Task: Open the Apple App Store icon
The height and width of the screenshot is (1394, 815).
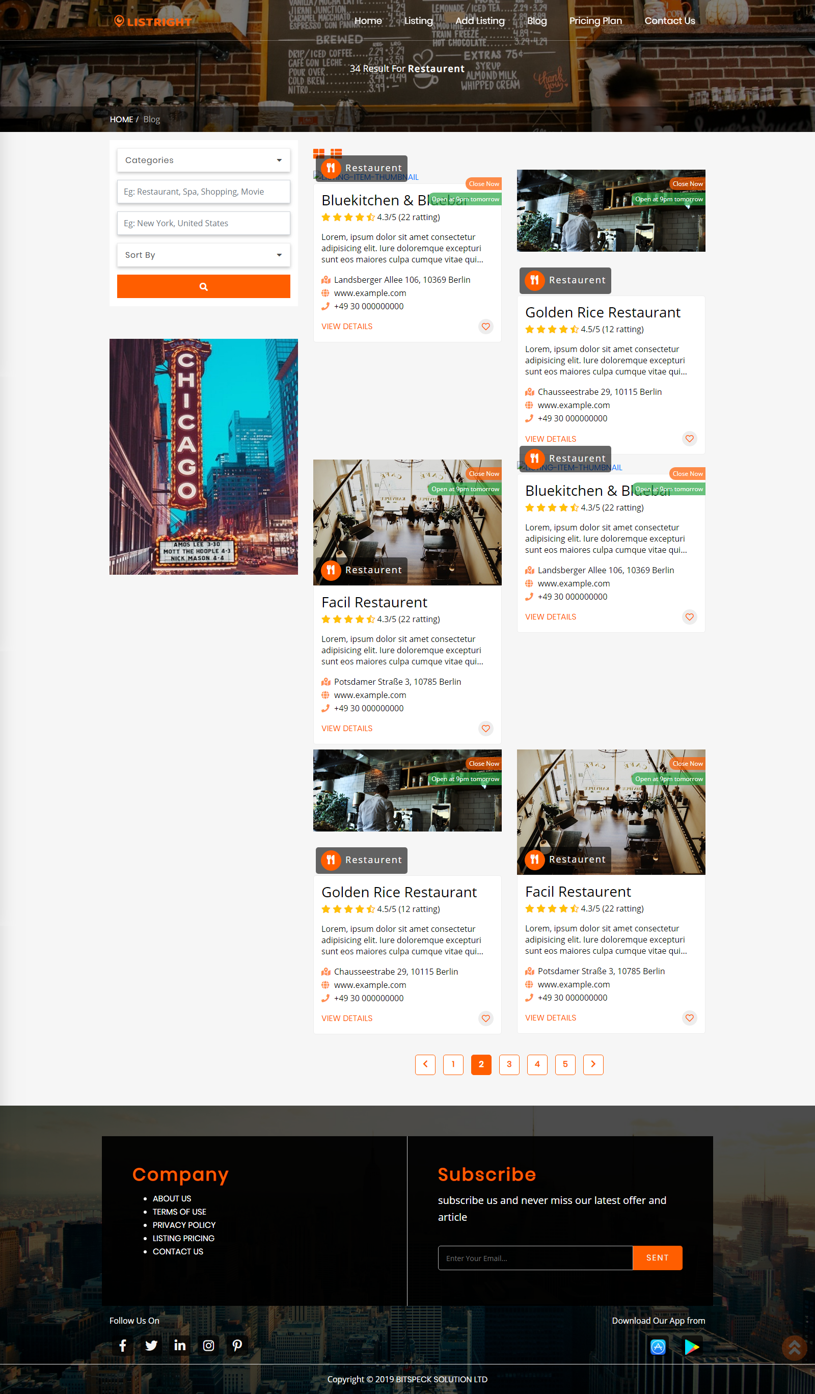Action: tap(658, 1347)
